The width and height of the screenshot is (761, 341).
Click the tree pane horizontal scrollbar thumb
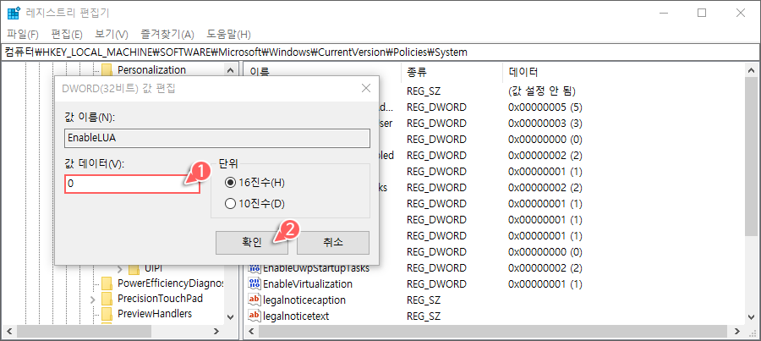(83, 332)
